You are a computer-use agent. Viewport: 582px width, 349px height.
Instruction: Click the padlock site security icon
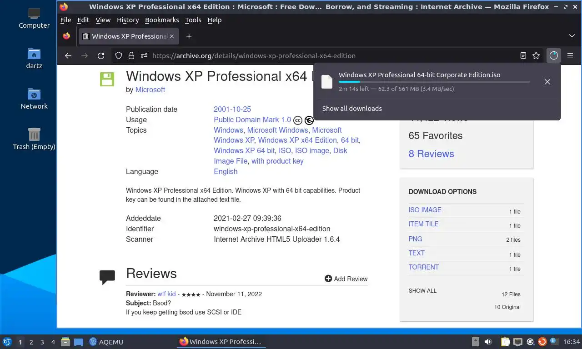click(x=131, y=55)
